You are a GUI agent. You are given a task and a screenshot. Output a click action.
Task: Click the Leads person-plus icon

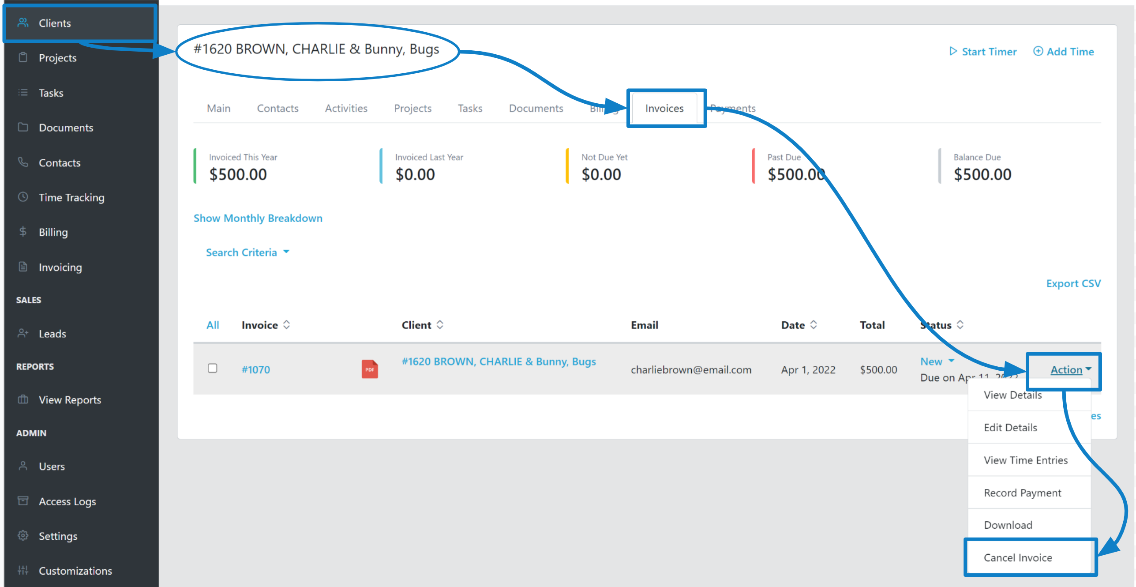click(23, 333)
